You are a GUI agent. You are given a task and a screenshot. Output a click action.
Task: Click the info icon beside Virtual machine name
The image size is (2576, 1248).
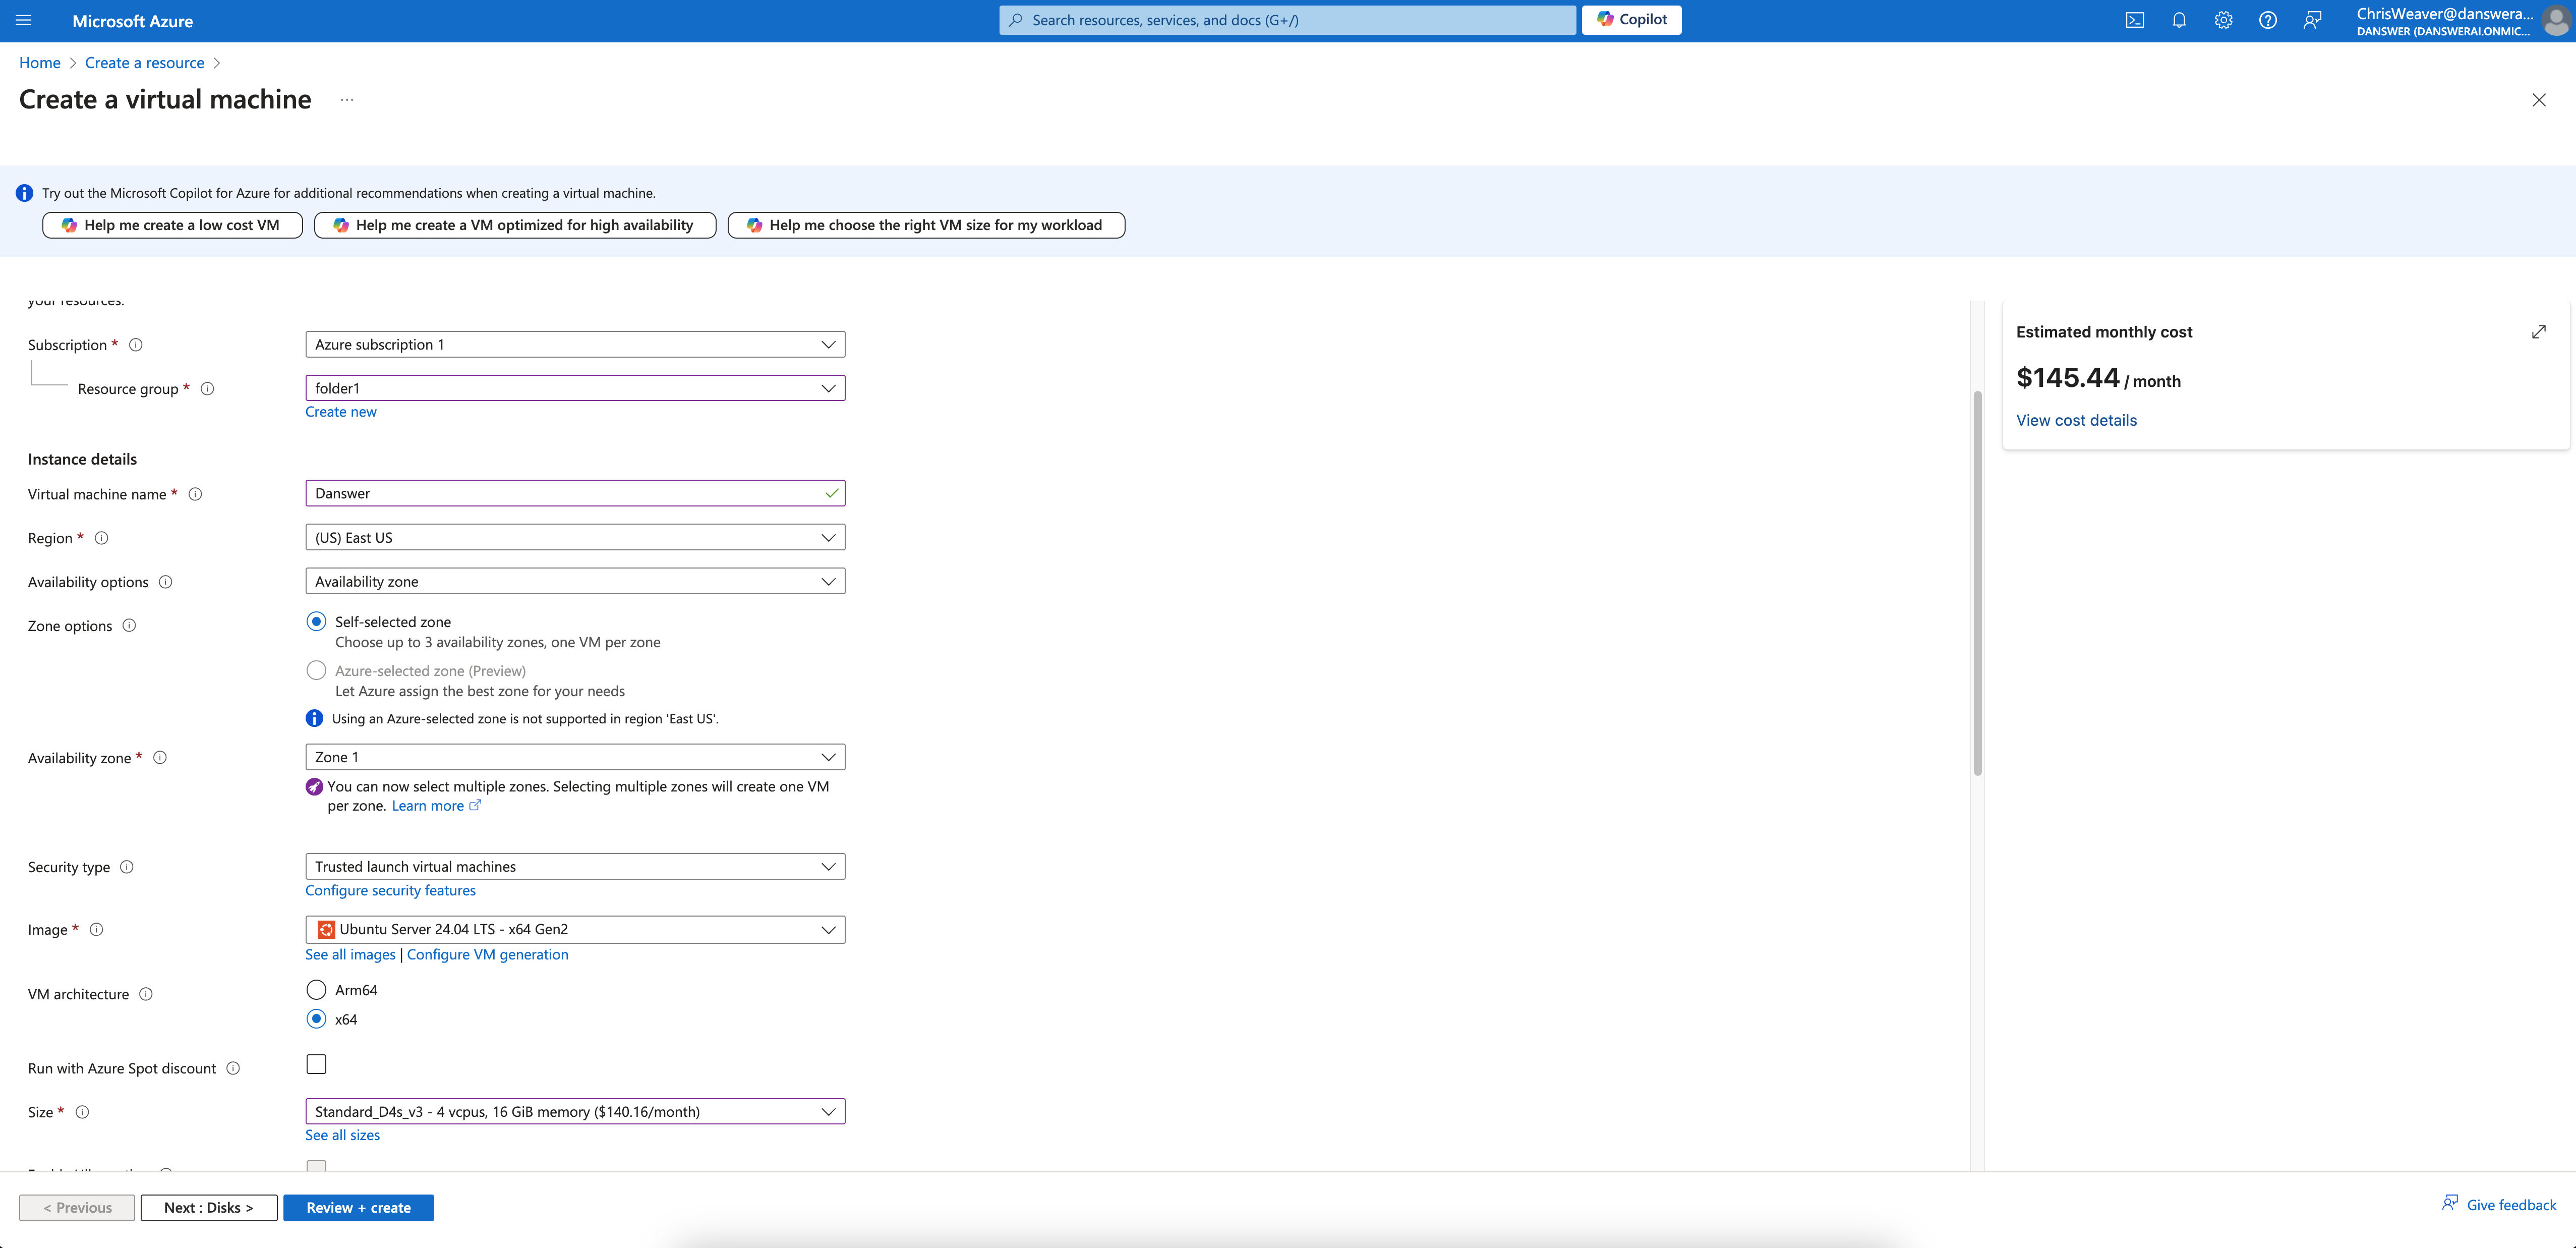click(195, 493)
